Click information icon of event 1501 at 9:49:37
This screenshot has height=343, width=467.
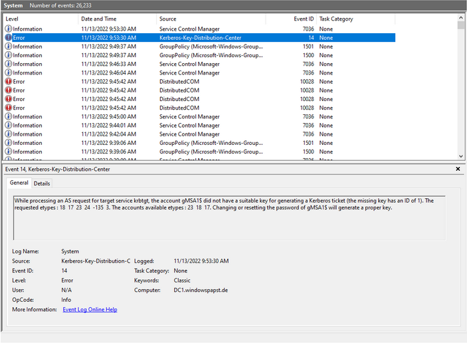click(9, 47)
